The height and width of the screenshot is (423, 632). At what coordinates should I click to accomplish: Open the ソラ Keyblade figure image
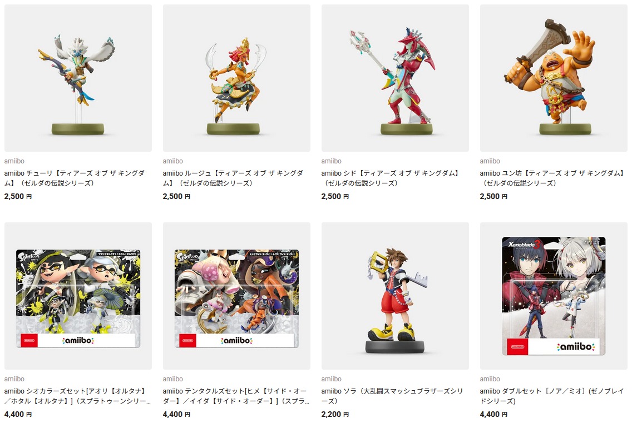tap(395, 296)
